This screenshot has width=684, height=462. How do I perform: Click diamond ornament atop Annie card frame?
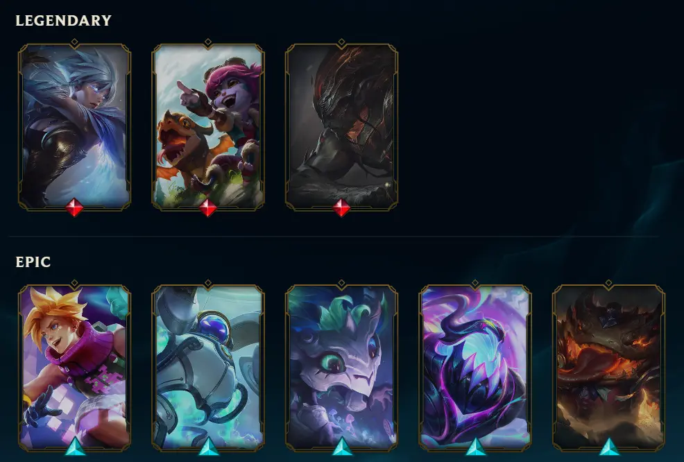[x=207, y=42]
